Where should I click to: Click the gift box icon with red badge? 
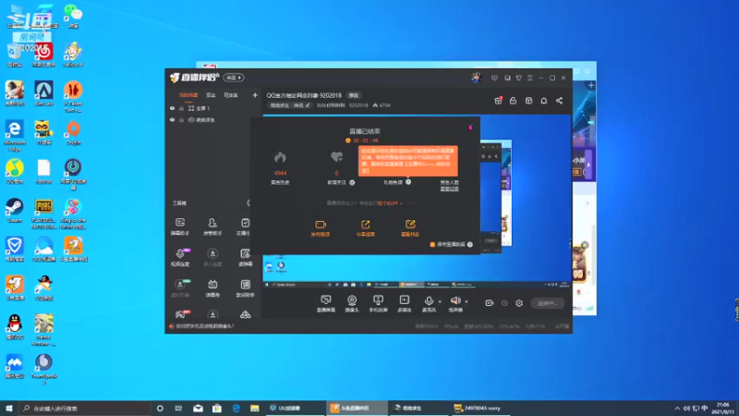pos(498,101)
